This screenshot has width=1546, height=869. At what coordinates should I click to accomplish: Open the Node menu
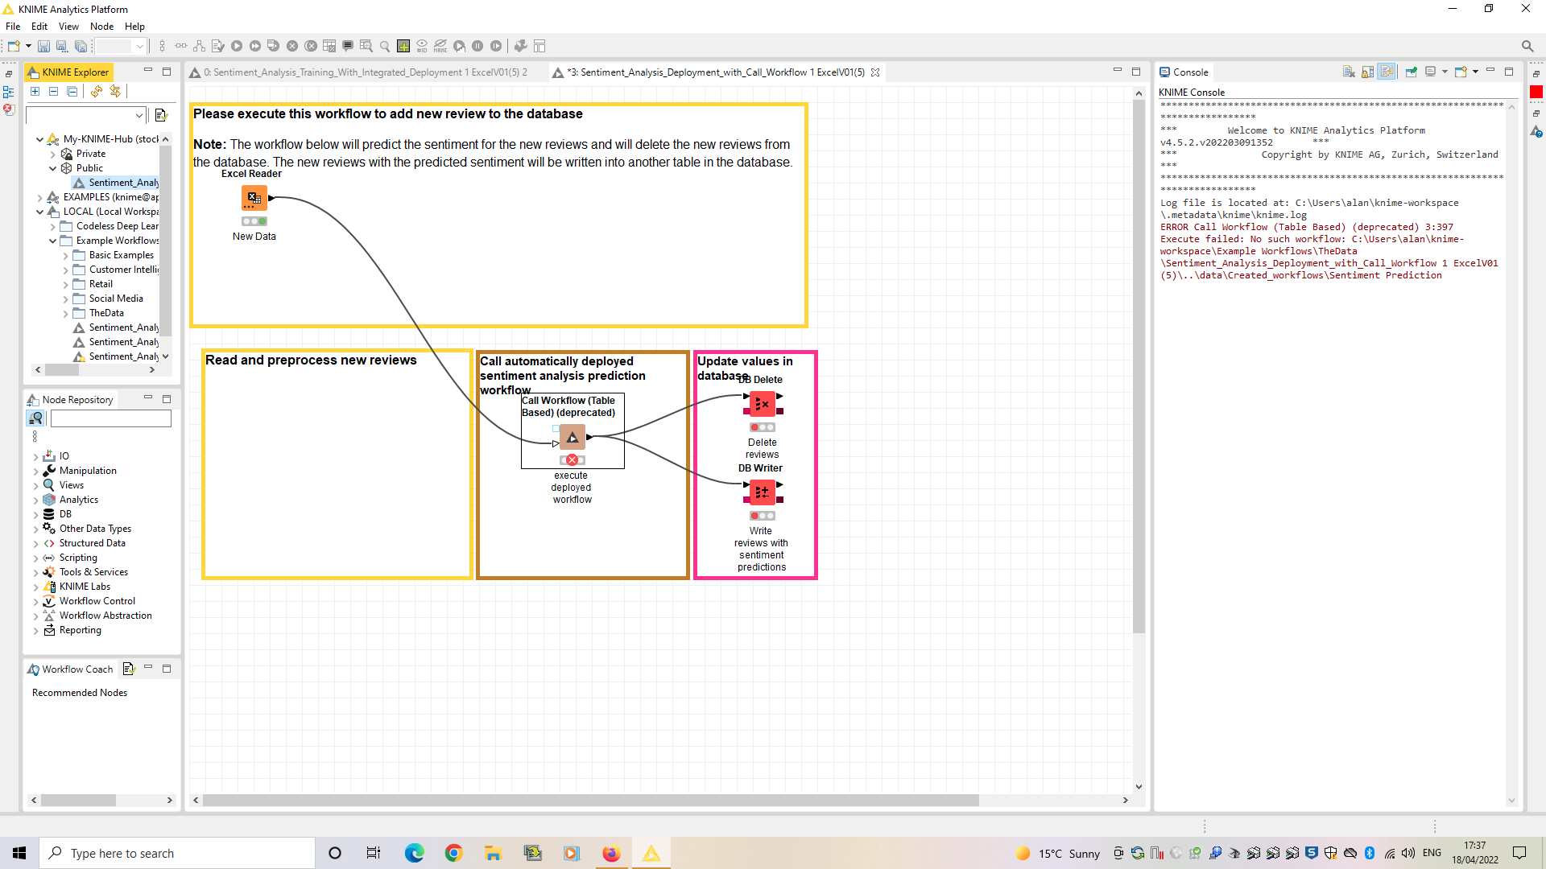[x=101, y=26]
